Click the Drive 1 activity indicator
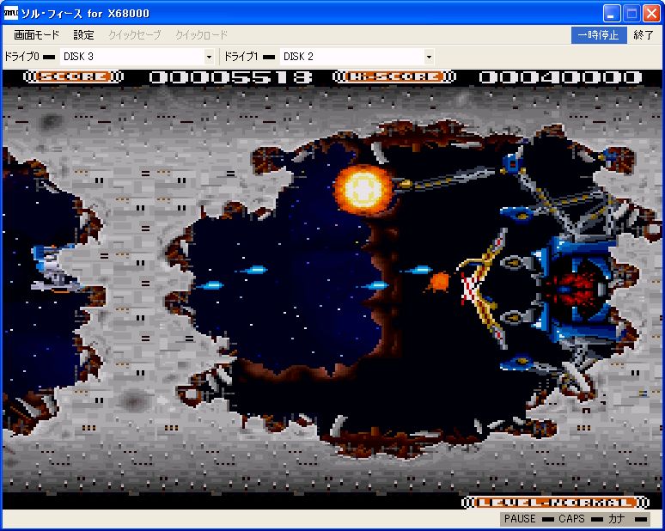This screenshot has width=665, height=531. 269,57
